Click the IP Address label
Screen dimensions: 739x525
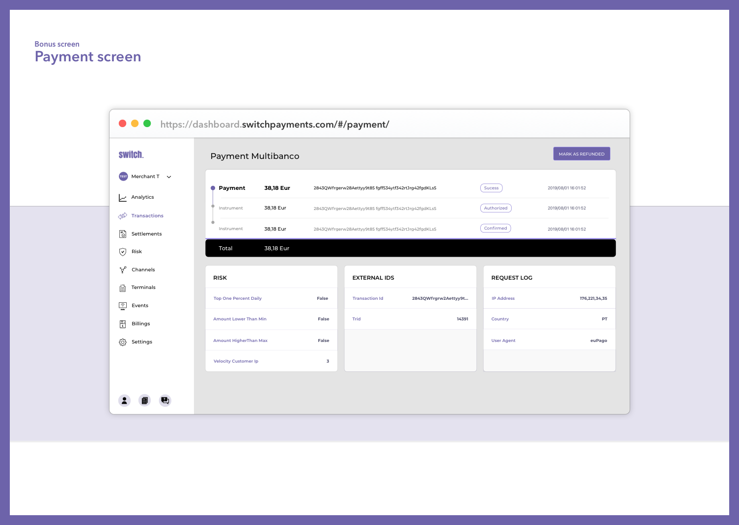pyautogui.click(x=503, y=298)
